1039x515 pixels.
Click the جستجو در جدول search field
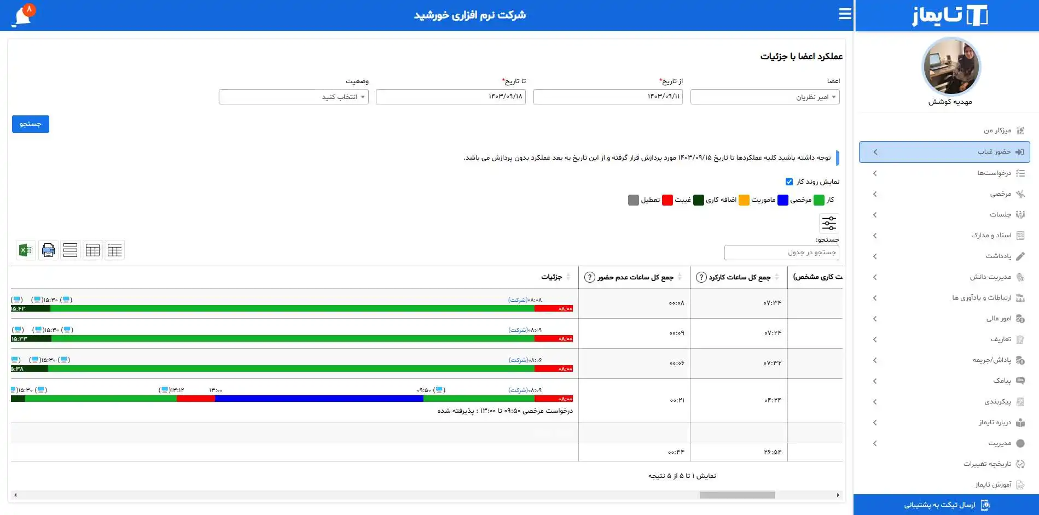pyautogui.click(x=781, y=253)
